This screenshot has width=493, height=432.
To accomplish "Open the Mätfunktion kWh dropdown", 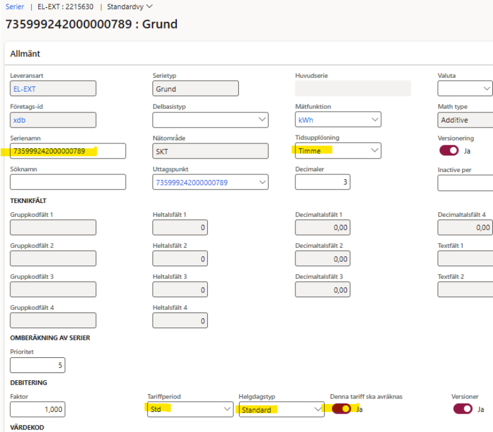I will click(x=374, y=120).
